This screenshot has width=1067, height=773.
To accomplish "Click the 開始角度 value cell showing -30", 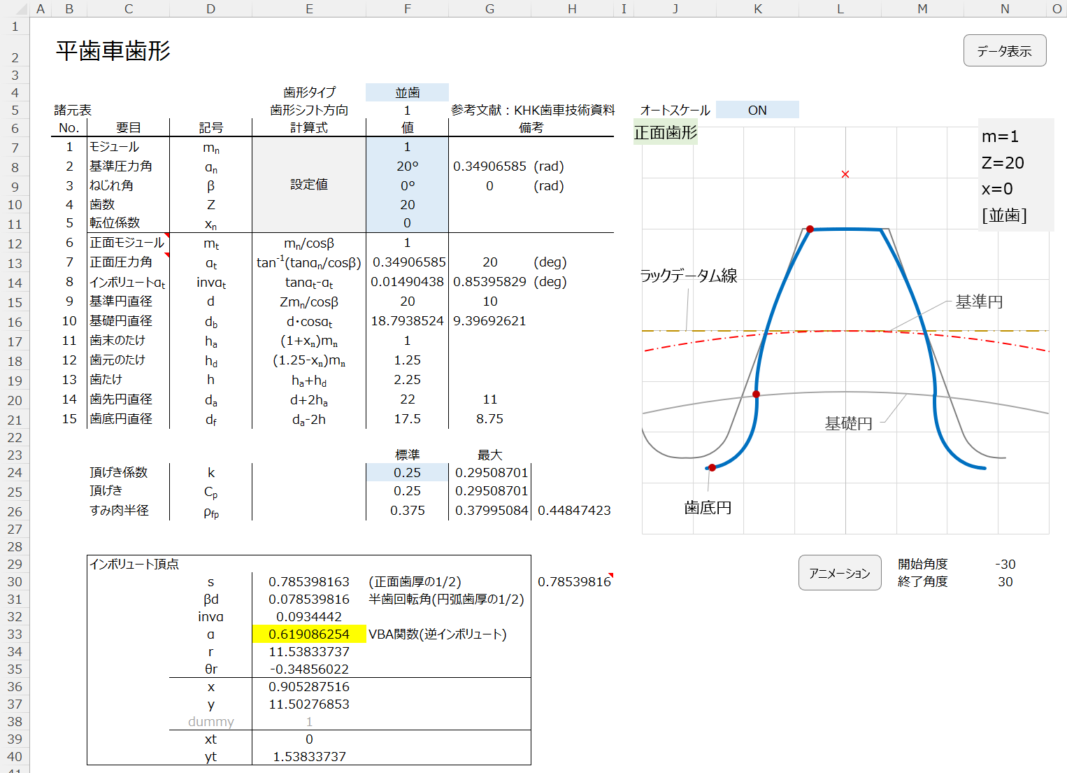I will pyautogui.click(x=1005, y=565).
